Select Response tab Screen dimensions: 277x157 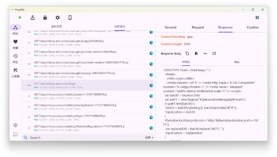[225, 27]
